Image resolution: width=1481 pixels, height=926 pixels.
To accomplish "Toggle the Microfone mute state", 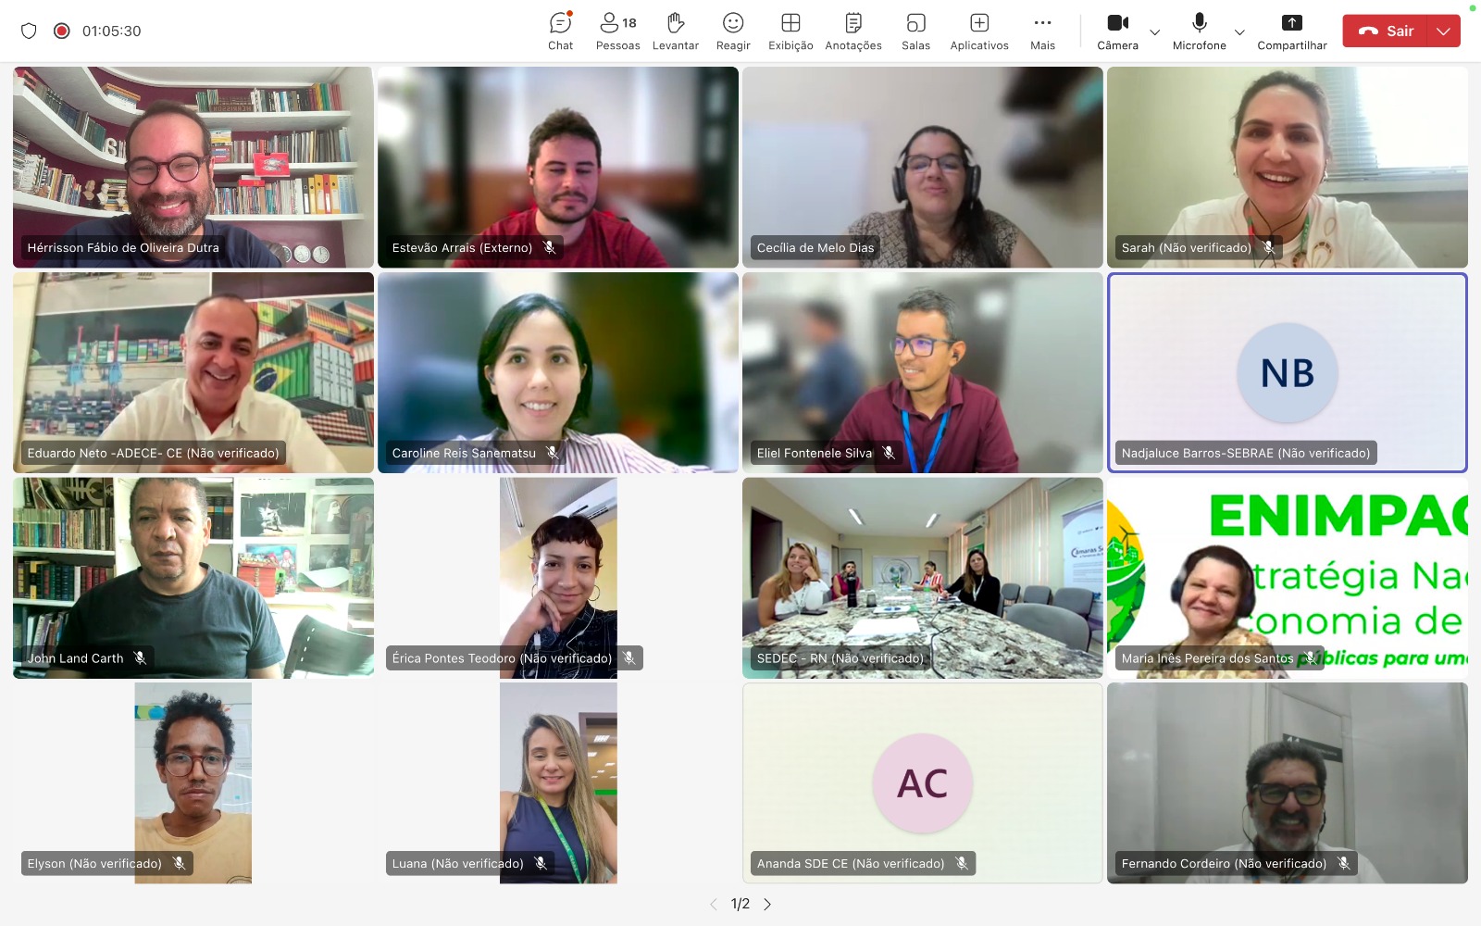I will (1199, 31).
